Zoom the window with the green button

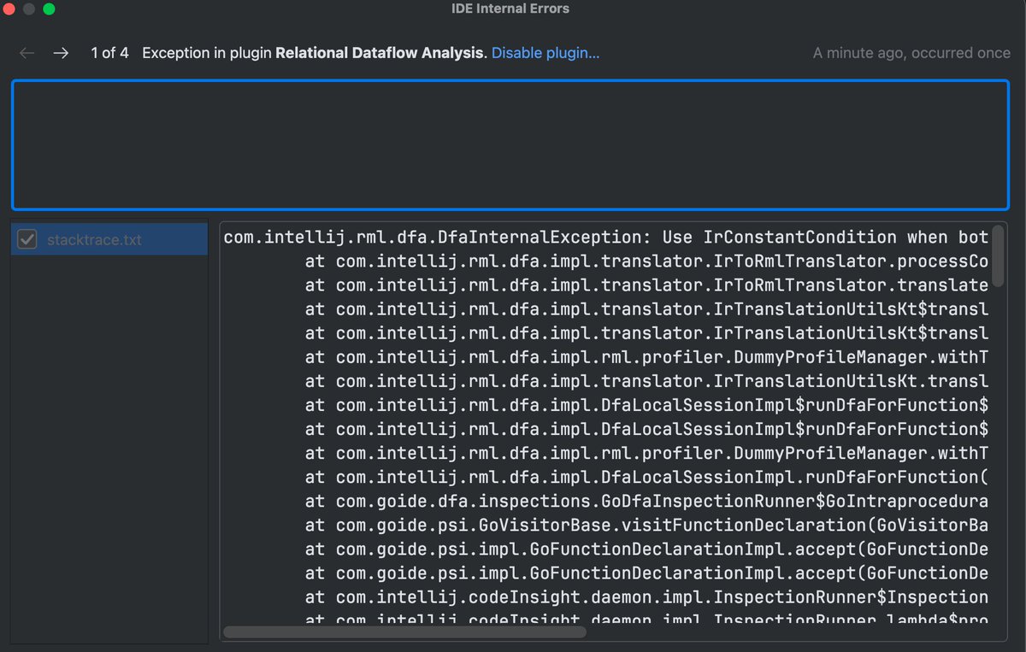[49, 9]
